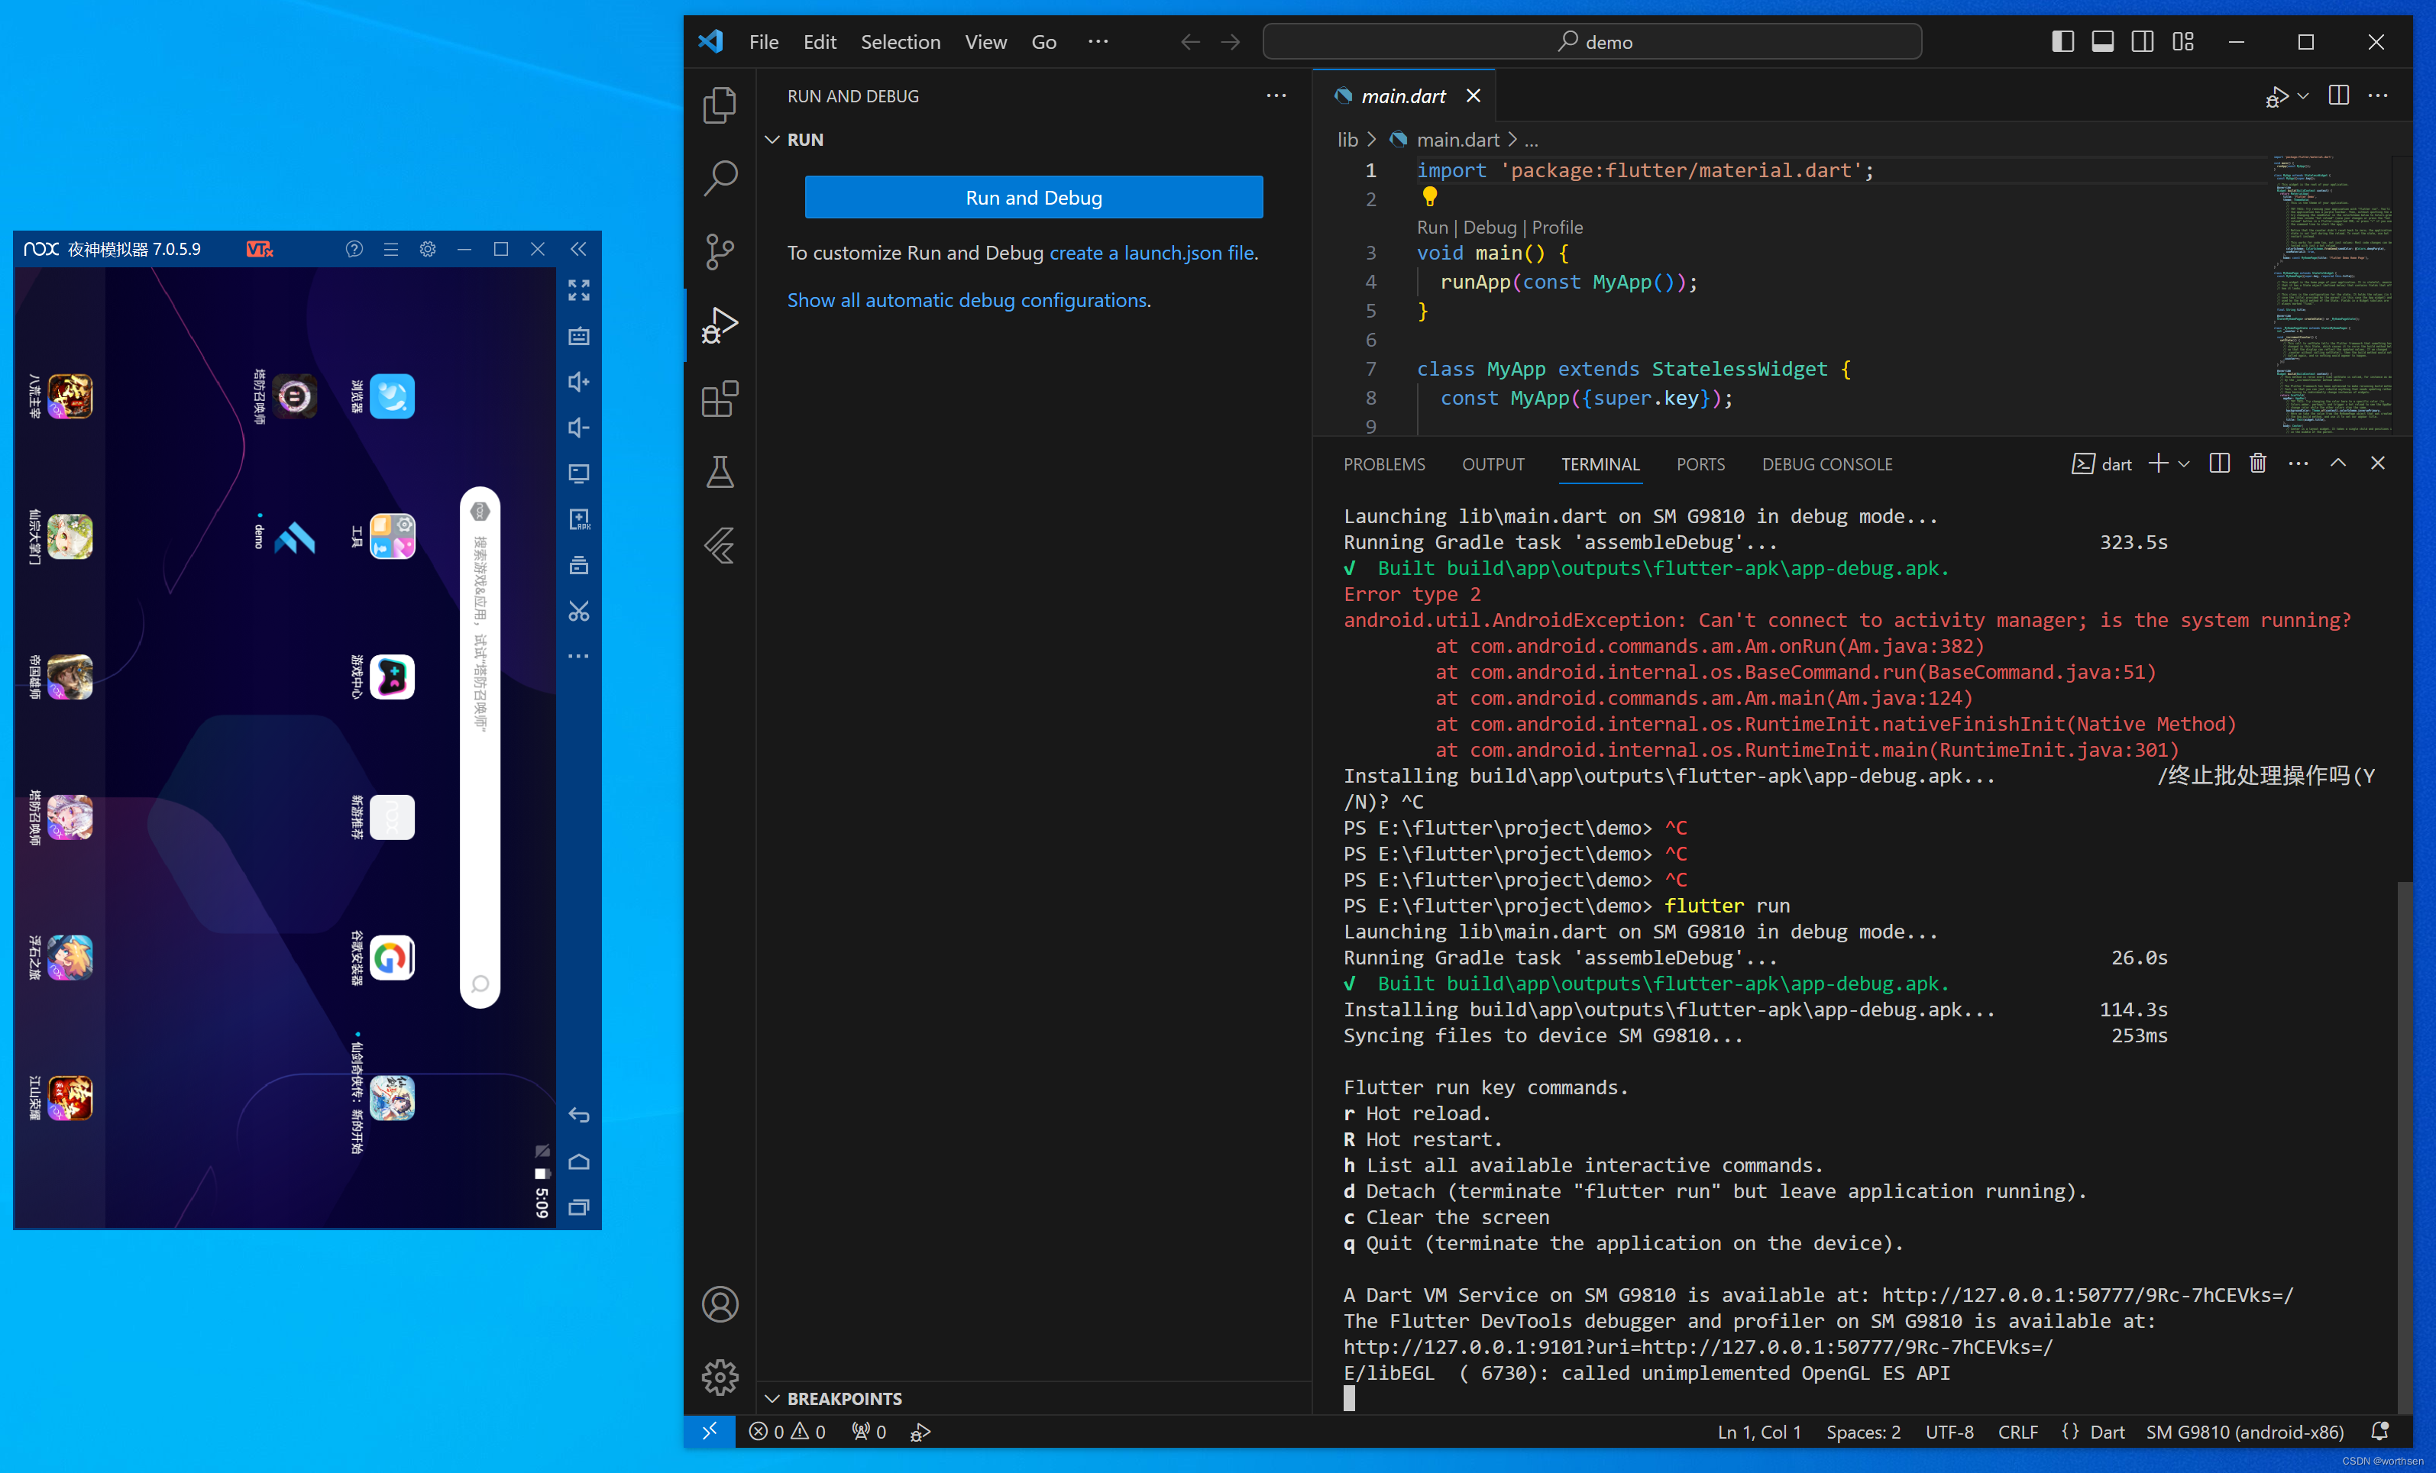Click the Go Back arrow in the title bar

tap(1190, 41)
